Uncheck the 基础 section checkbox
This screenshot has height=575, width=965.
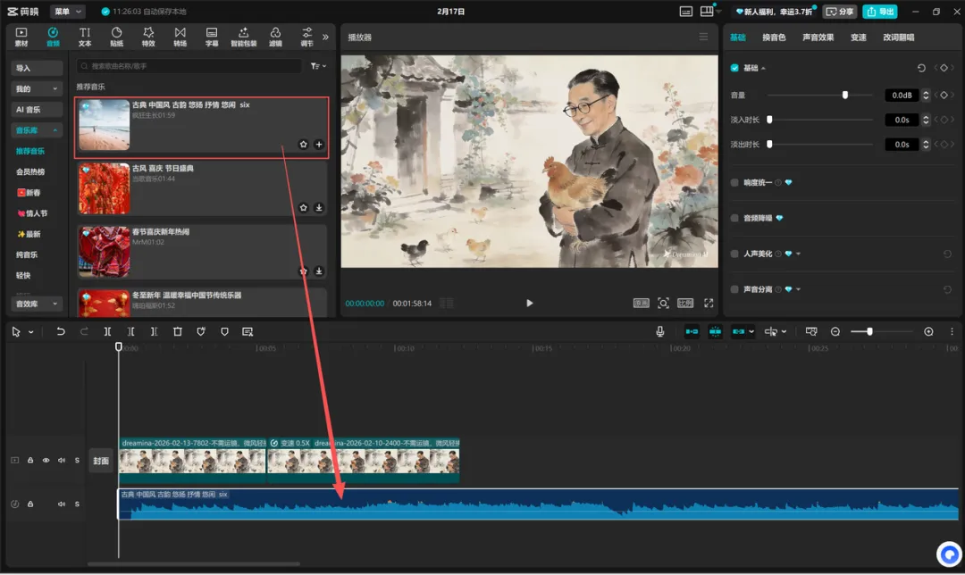click(734, 68)
